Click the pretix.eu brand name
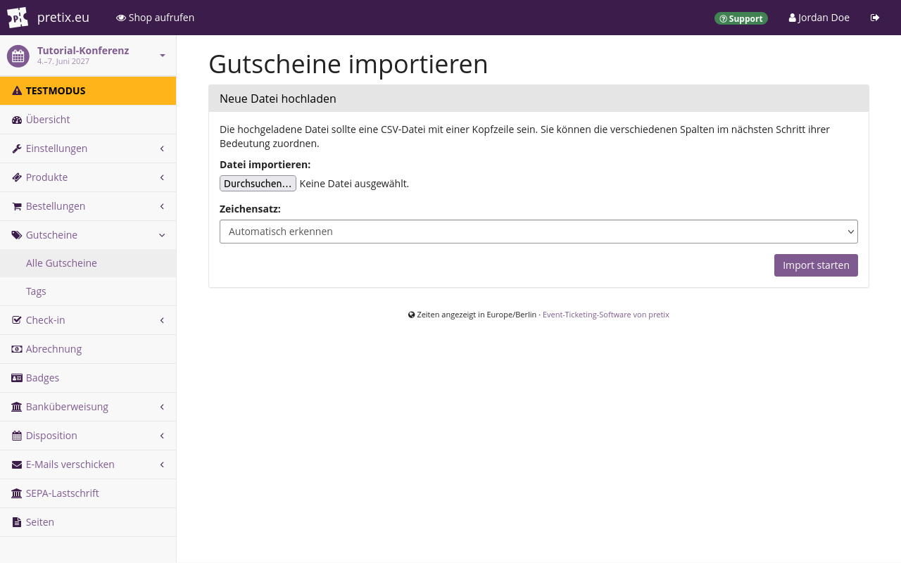This screenshot has width=901, height=563. point(63,18)
